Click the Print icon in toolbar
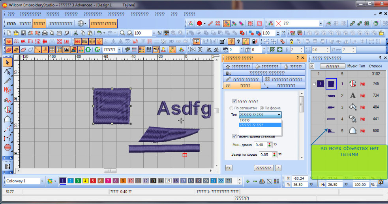The width and height of the screenshot is (388, 204). (45, 33)
